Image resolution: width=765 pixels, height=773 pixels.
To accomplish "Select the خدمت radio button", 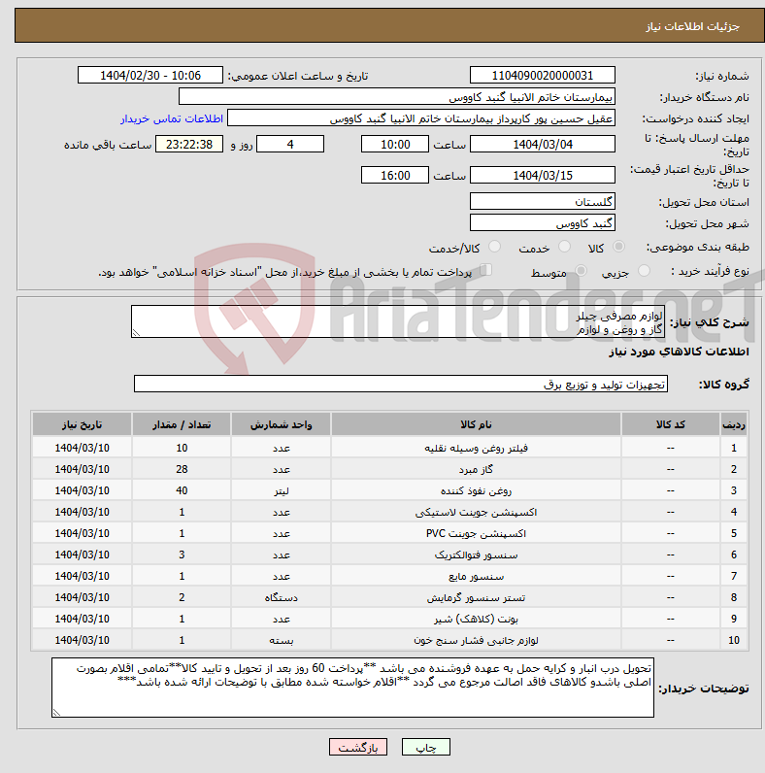I will tap(564, 247).
